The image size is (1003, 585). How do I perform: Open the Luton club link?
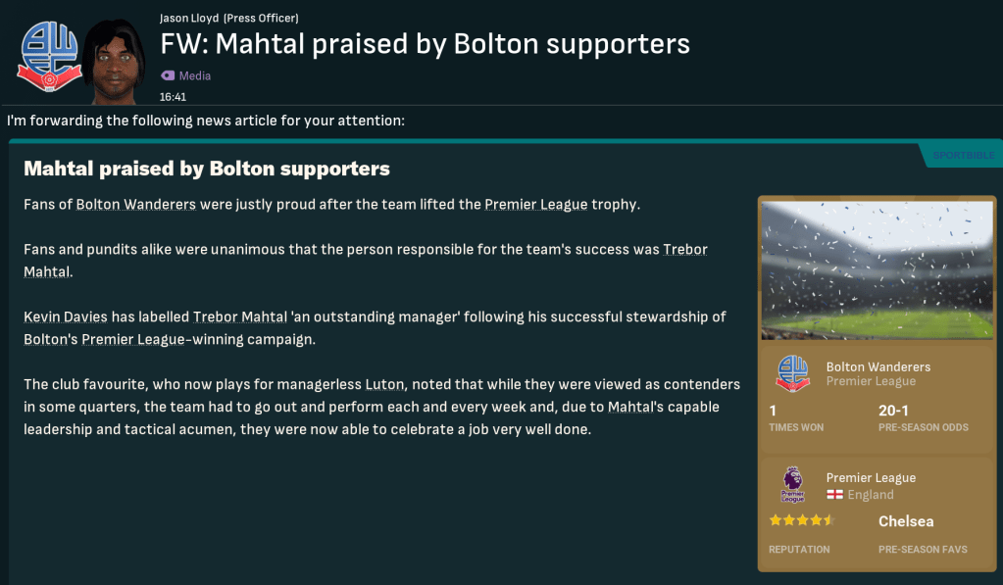tap(383, 384)
